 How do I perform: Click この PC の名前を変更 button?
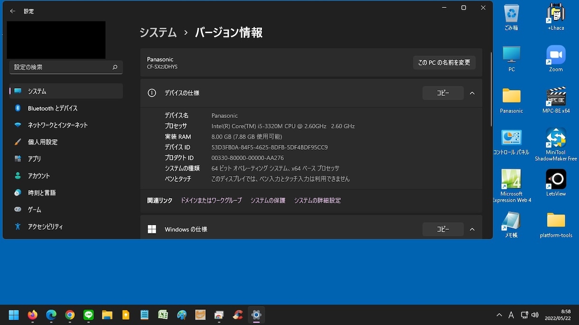click(444, 63)
